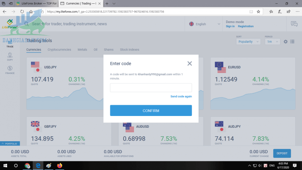Click Send code again link

coord(181,96)
